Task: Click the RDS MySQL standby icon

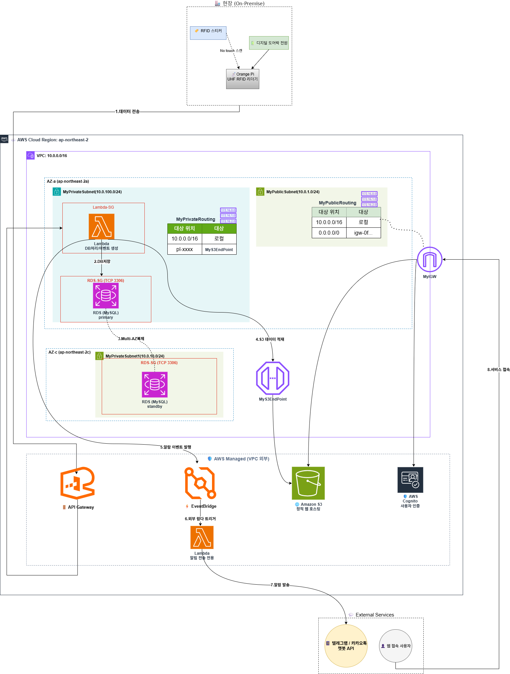Action: [x=155, y=384]
